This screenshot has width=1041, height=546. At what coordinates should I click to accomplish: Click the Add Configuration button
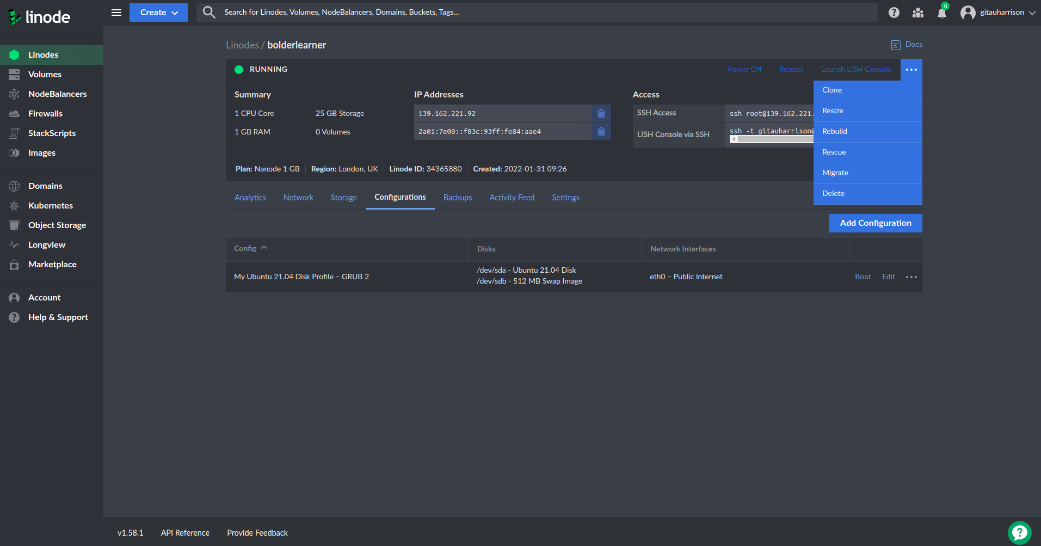click(x=876, y=223)
